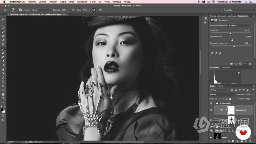This screenshot has height=144, width=256.
Task: Hide the Fondo layer
Action: click(x=211, y=138)
